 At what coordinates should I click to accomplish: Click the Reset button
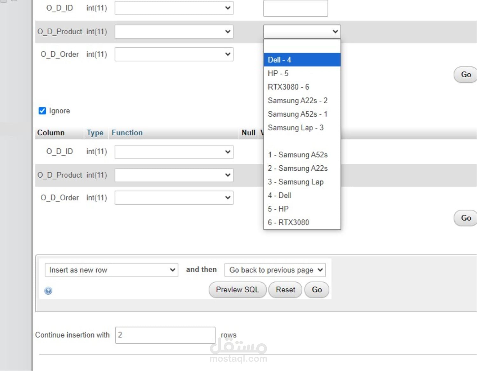(x=285, y=290)
